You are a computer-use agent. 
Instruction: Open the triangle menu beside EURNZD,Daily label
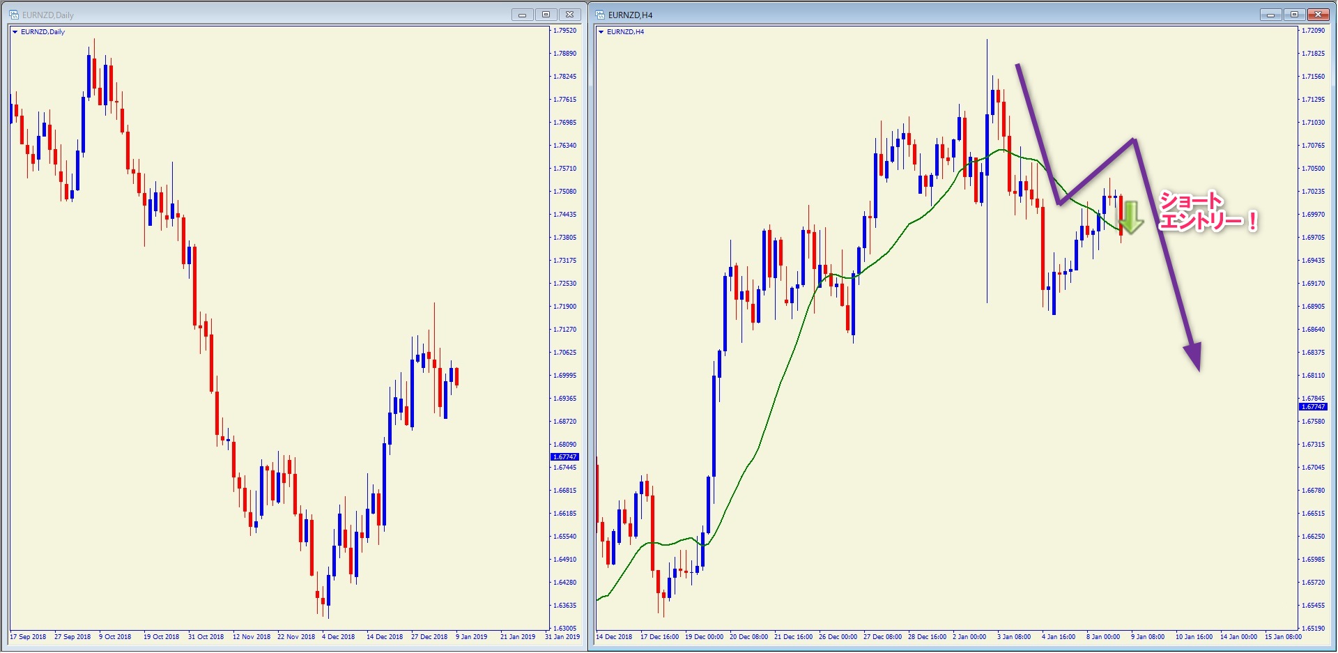[15, 32]
